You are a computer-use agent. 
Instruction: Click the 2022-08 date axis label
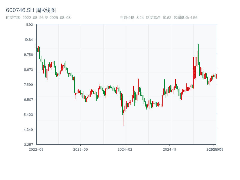point(36,149)
